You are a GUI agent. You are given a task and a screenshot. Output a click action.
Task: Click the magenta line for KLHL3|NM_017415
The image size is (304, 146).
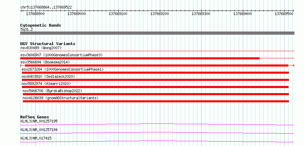tap(157, 141)
